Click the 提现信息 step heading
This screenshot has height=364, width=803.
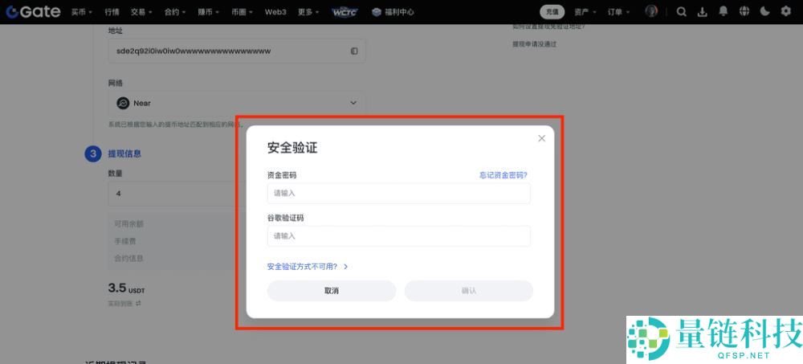tap(124, 153)
